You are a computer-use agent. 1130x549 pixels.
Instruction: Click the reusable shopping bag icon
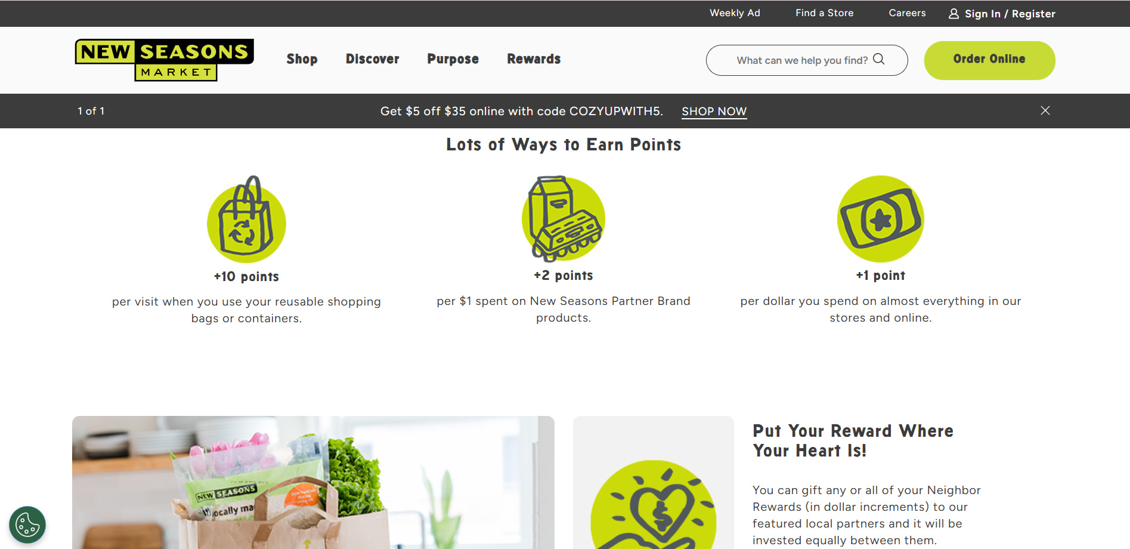click(x=246, y=220)
